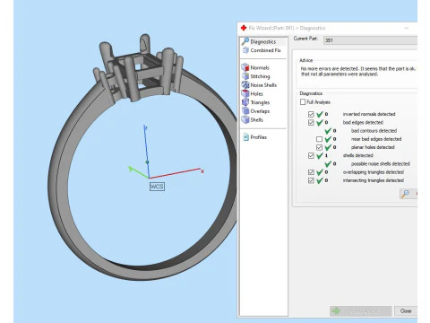Click the blue Z axis endpoint
Viewport: 430px width, 323px height.
pyautogui.click(x=146, y=128)
